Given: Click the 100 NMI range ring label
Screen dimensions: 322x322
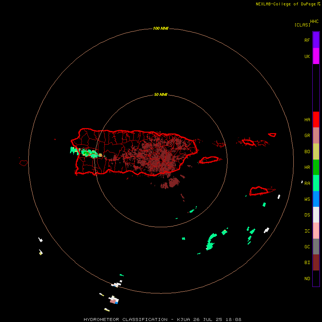Looking at the screenshot, I should pyautogui.click(x=161, y=28).
